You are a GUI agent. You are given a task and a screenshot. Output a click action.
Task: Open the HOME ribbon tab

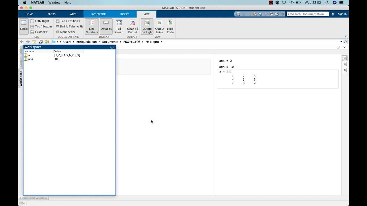(29, 14)
